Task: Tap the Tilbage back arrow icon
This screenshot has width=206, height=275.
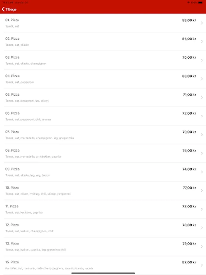Action: point(3,9)
